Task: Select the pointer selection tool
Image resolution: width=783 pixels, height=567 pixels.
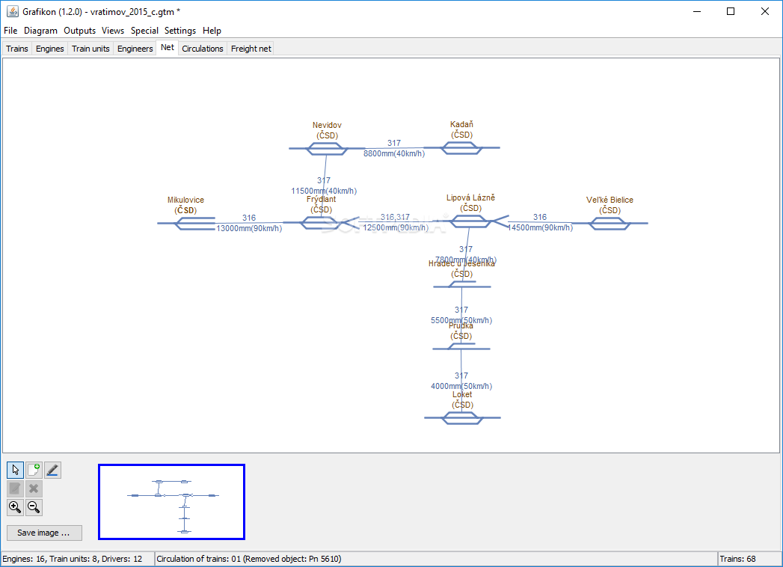Action: pos(15,470)
